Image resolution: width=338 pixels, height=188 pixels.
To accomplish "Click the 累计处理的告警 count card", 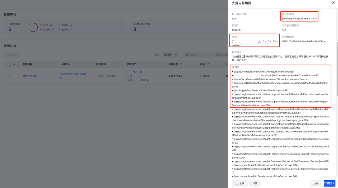I will [178, 27].
